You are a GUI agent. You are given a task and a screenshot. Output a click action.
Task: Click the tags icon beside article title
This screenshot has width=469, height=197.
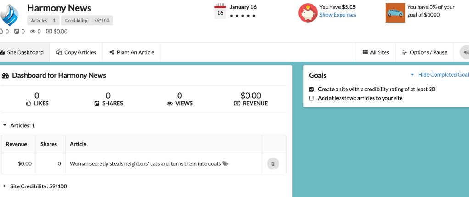click(x=225, y=163)
